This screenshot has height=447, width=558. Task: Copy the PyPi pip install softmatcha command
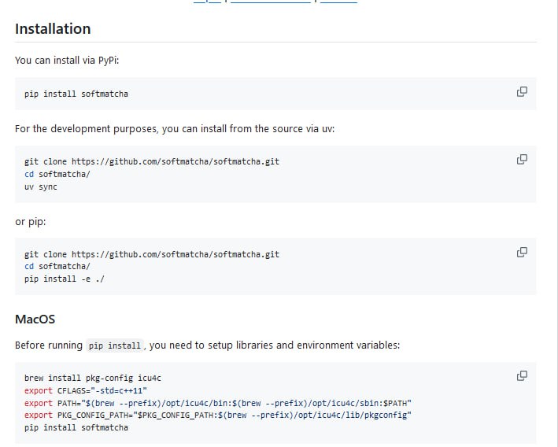521,92
